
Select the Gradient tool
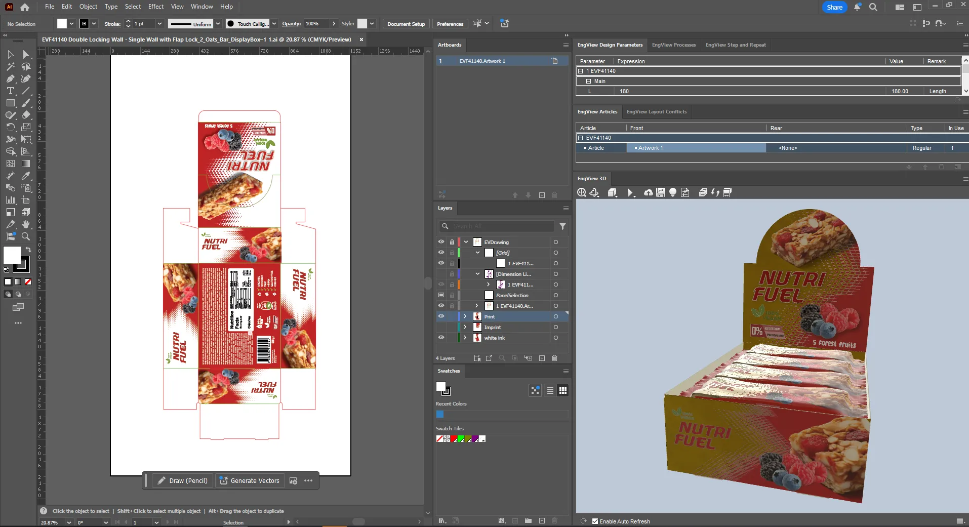pos(26,164)
